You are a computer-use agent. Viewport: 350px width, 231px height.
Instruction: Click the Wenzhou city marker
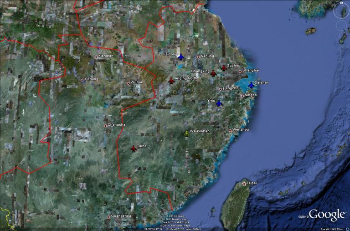[230, 131]
